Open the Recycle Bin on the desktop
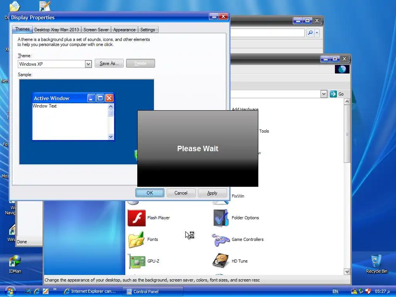The width and height of the screenshot is (396, 297). tap(377, 264)
